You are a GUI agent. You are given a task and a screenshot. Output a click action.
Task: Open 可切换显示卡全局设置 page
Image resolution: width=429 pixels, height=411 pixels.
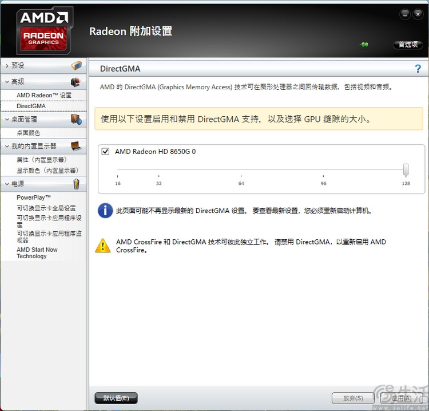point(46,208)
